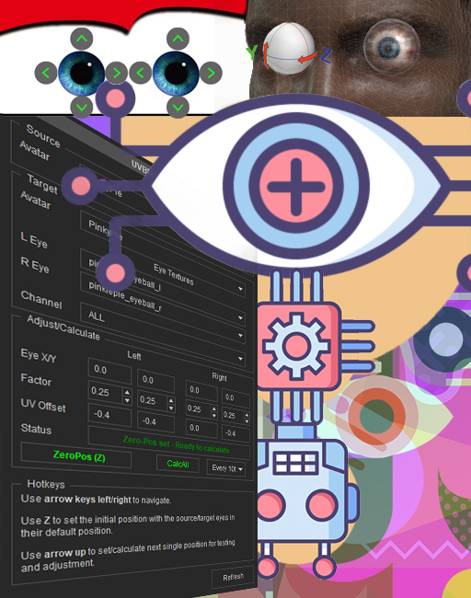Click the down arrow below the right eye

point(178,107)
